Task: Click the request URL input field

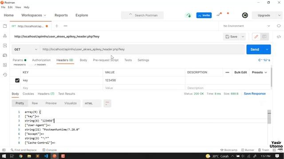Action: [x=142, y=49]
